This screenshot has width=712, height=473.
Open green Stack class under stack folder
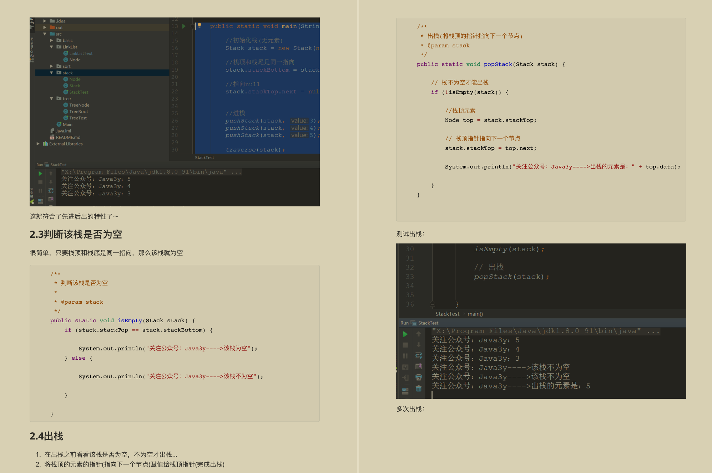75,86
